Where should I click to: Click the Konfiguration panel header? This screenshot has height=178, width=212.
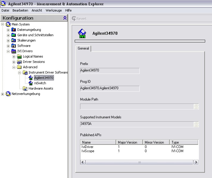34,18
